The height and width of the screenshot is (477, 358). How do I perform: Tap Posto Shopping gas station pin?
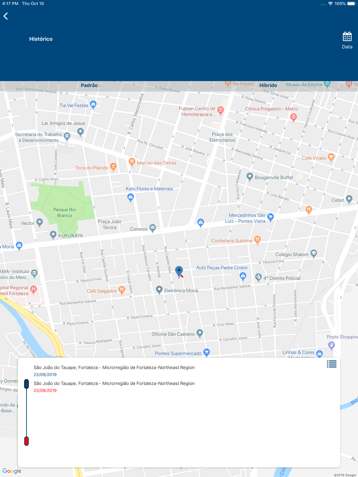point(332,345)
